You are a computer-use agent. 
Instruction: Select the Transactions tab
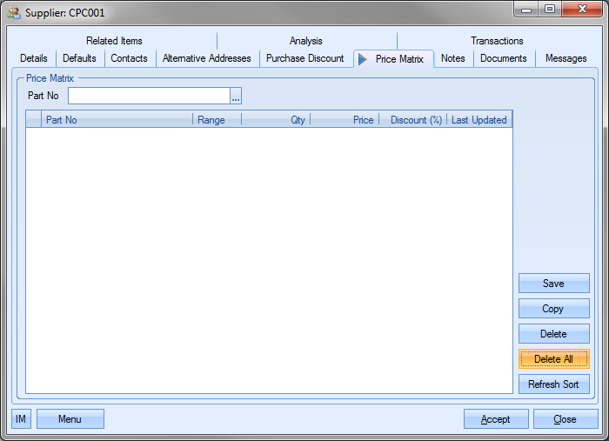pyautogui.click(x=497, y=41)
